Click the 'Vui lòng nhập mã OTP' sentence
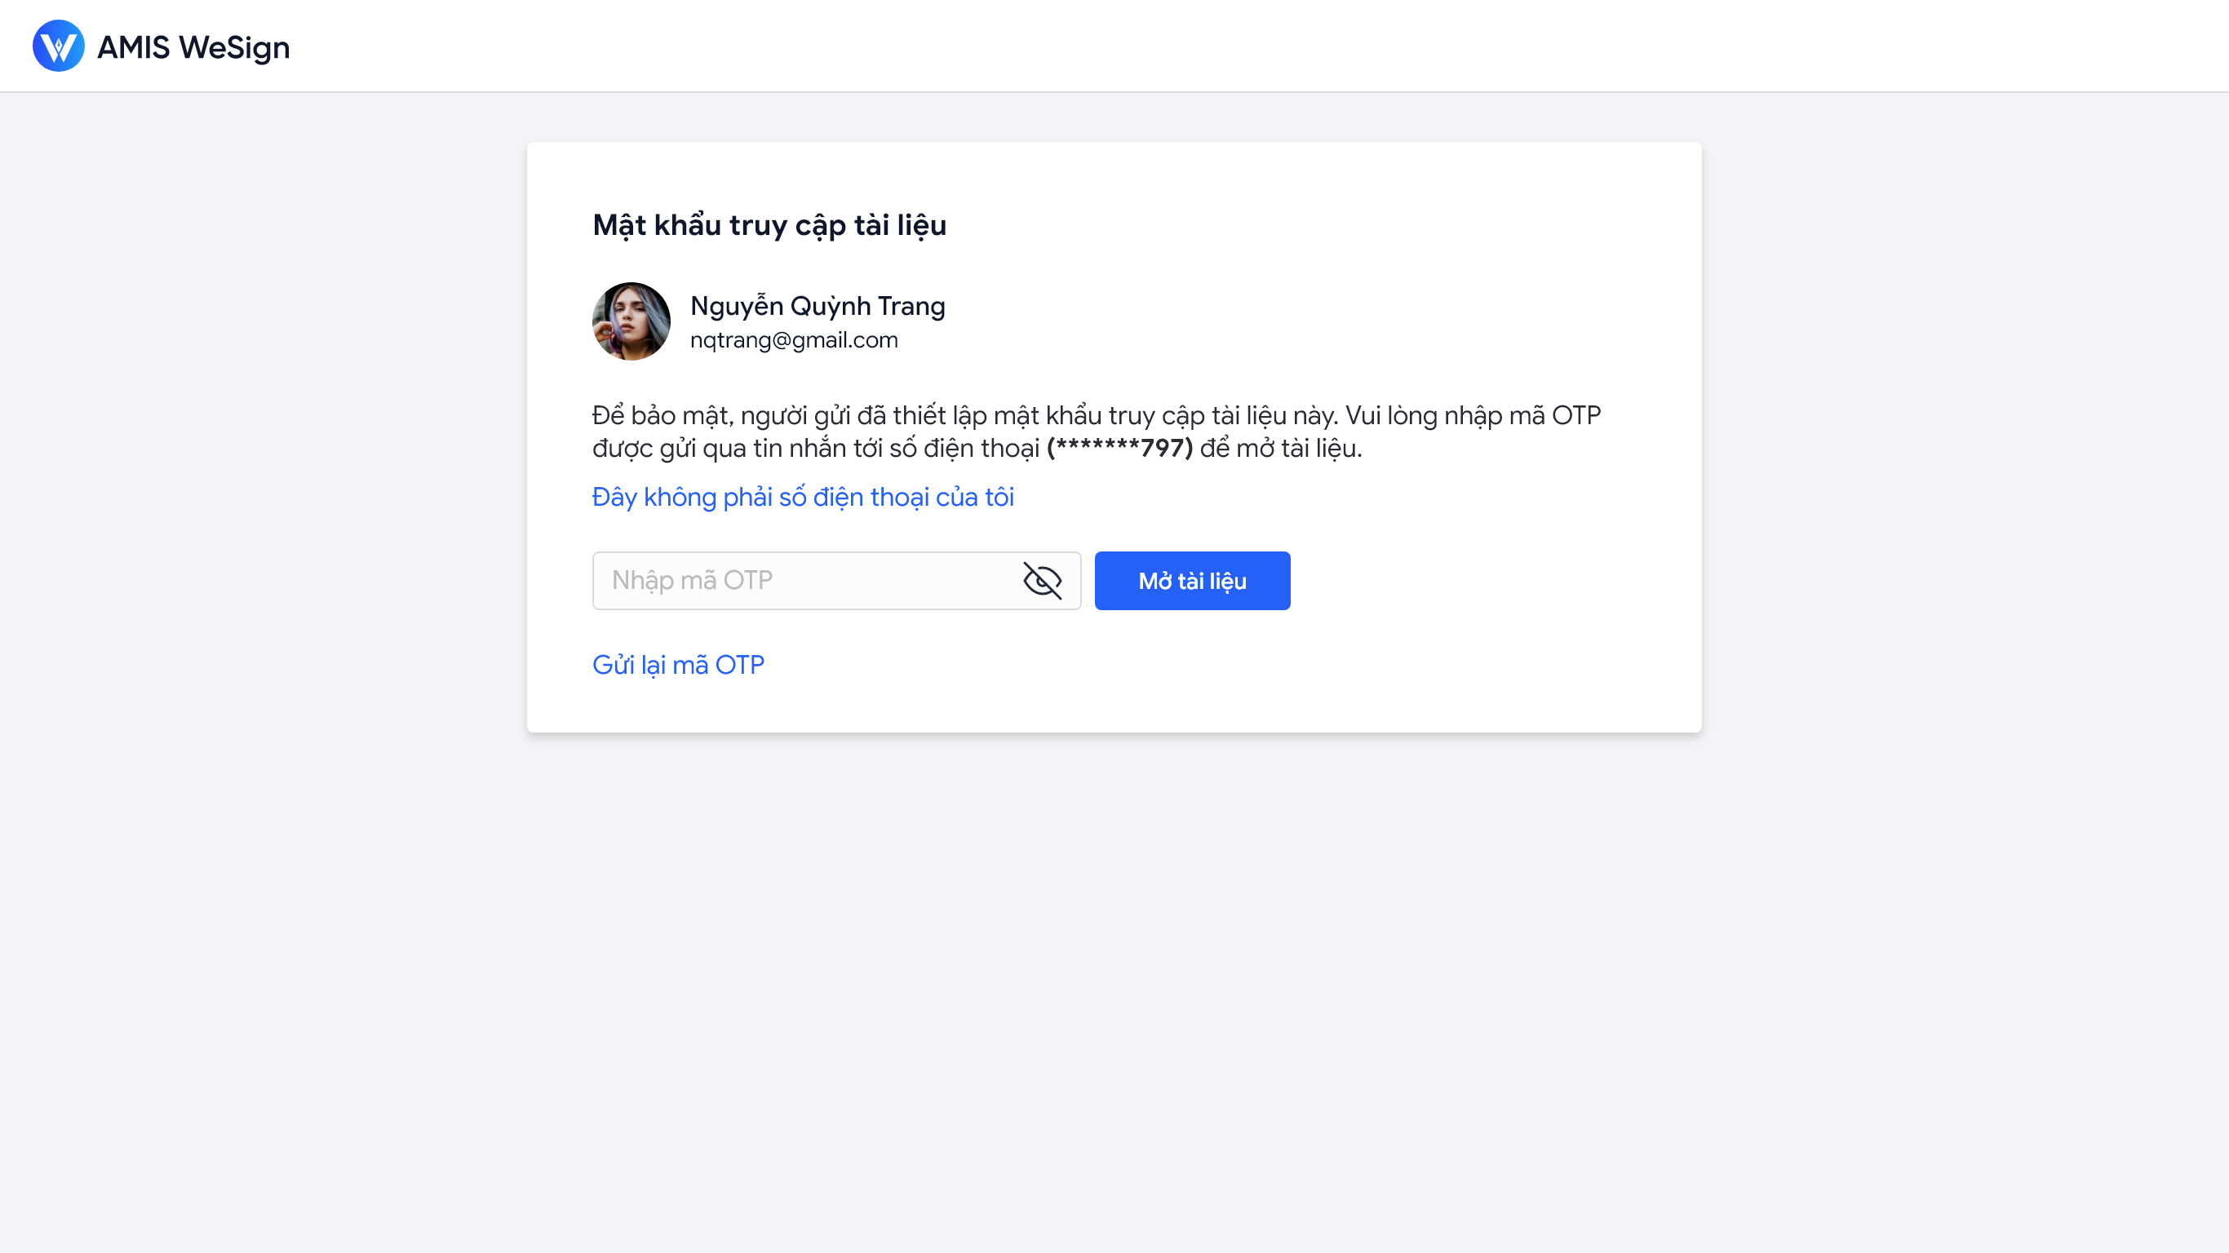 click(1473, 415)
